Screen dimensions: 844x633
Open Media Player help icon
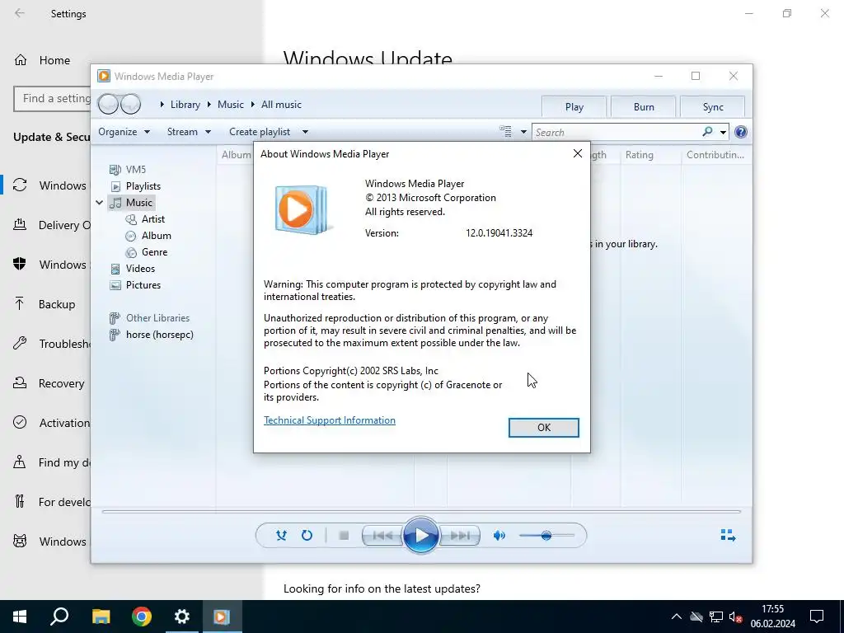click(x=741, y=132)
